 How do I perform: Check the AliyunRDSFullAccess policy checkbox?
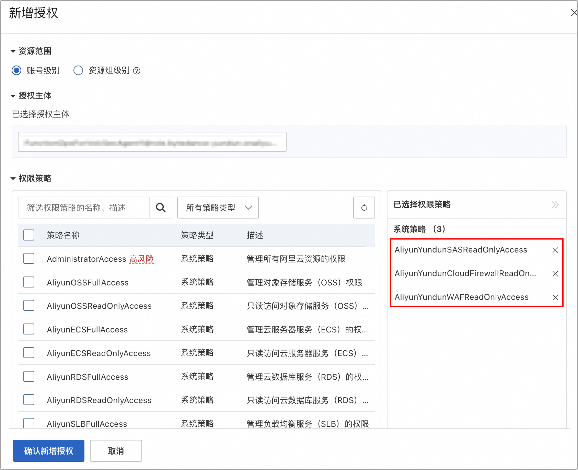click(x=29, y=376)
